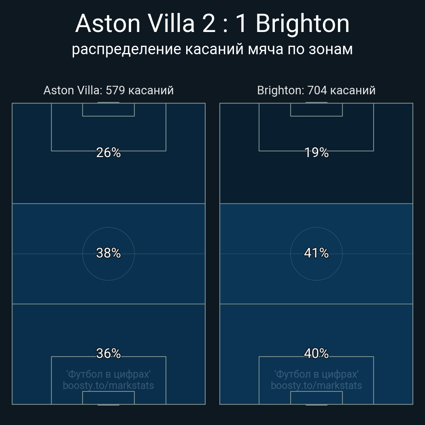Click the 41% value in Brighton center circle
425x425 pixels.
(x=316, y=253)
